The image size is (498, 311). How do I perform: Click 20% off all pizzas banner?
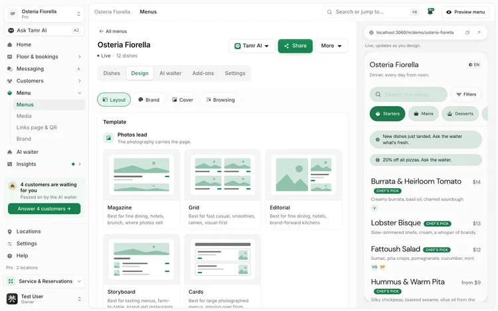[426, 160]
